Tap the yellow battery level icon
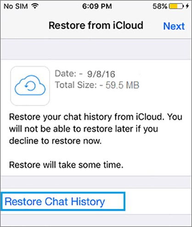The image size is (192, 227). [176, 6]
